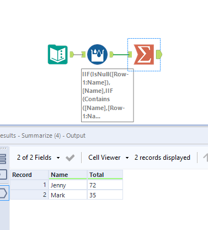Click the messages list icon in results sidebar
The width and height of the screenshot is (208, 230).
(3, 159)
